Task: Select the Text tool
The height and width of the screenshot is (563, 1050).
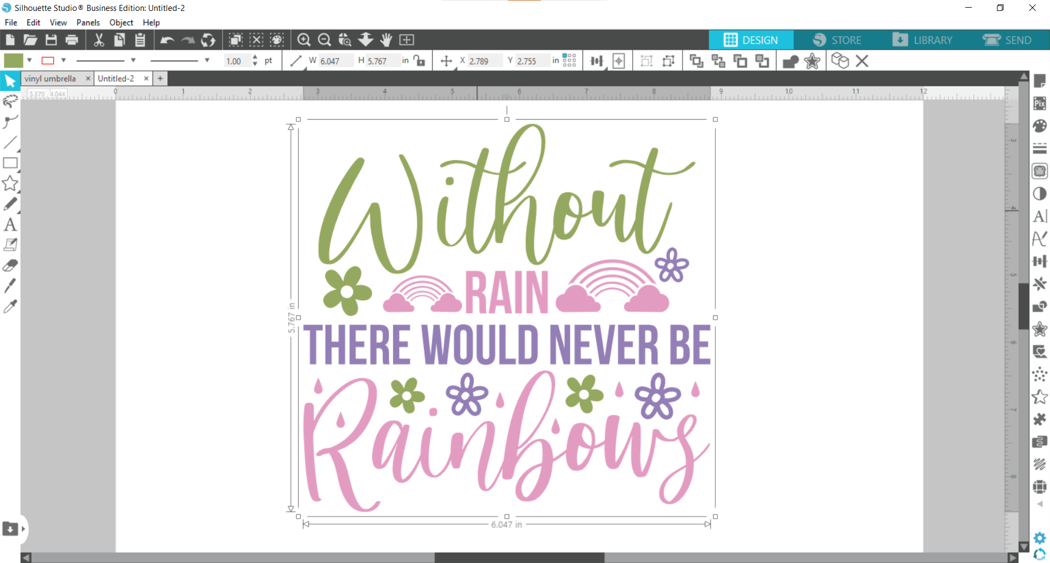Action: coord(10,225)
